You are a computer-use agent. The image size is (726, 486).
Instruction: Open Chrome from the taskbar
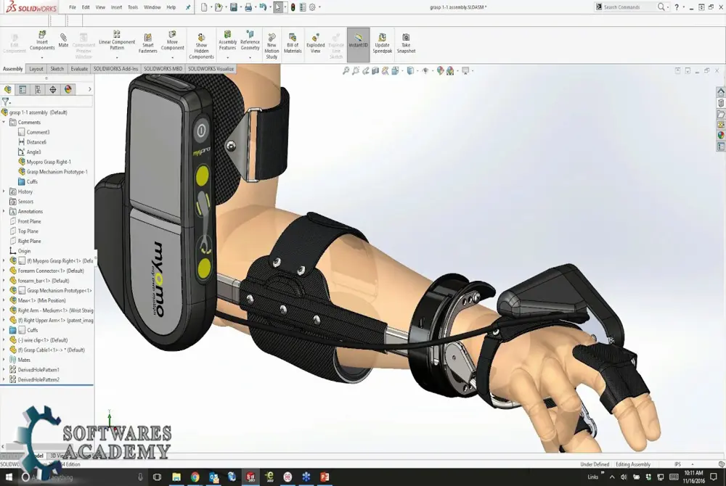click(x=195, y=477)
